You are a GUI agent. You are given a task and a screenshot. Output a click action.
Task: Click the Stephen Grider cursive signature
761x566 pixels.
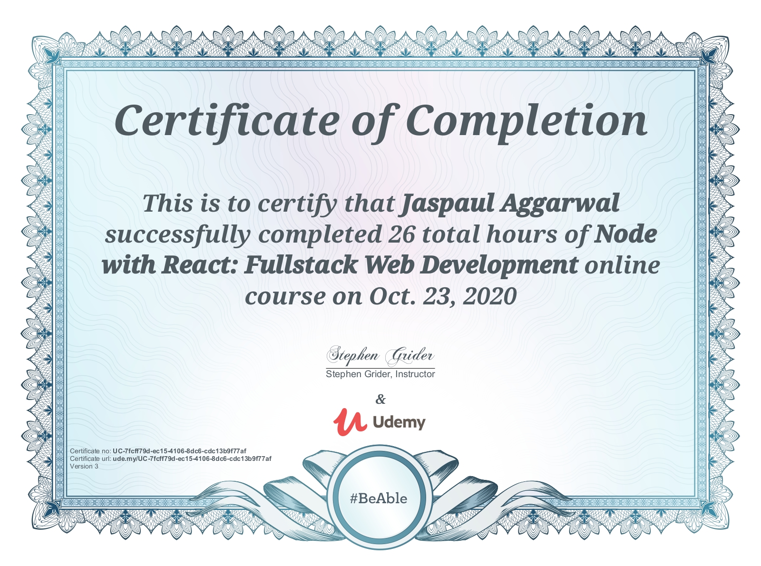click(x=380, y=355)
